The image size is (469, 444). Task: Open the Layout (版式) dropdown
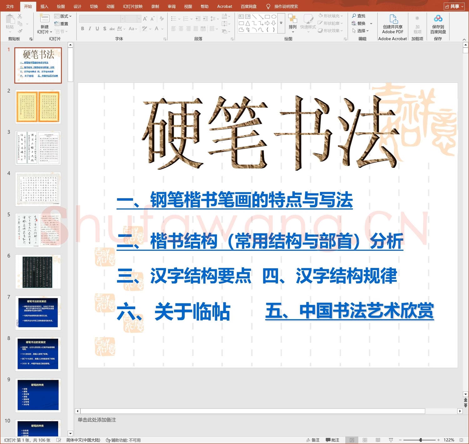click(x=63, y=16)
